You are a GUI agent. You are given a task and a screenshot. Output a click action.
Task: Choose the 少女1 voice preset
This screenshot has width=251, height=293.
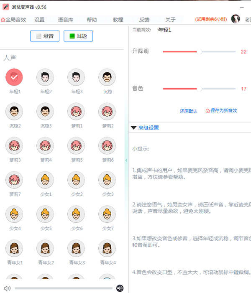(45, 180)
